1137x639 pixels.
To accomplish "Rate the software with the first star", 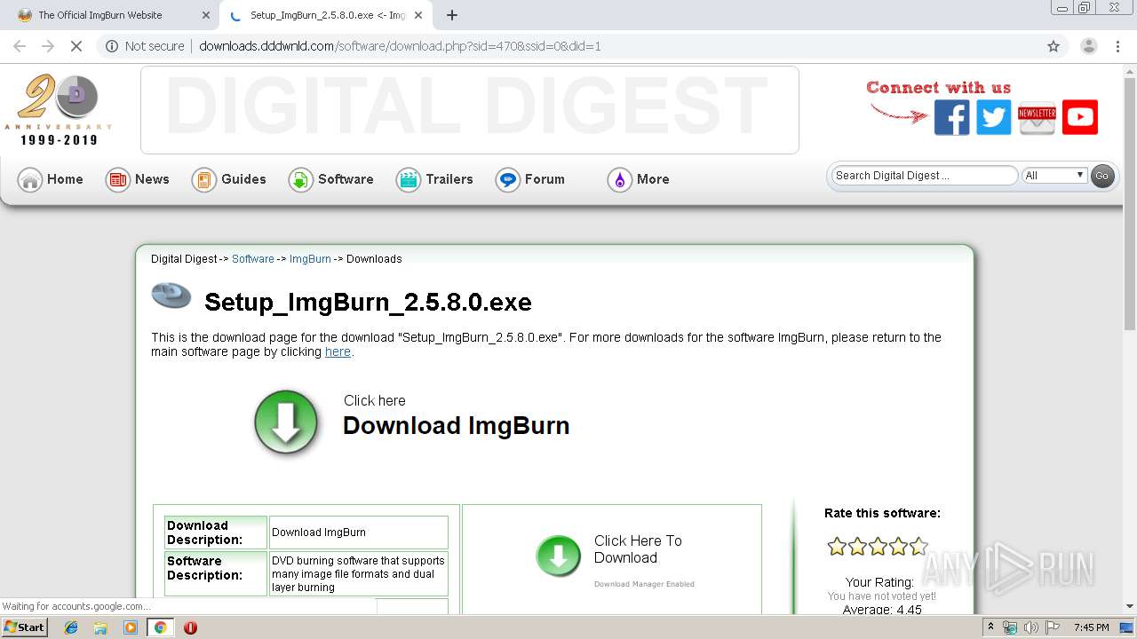I will [x=837, y=547].
